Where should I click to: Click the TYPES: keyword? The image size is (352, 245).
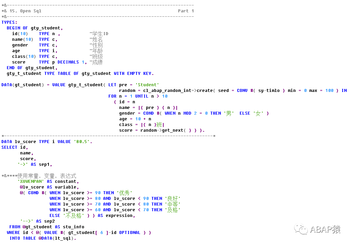pyautogui.click(x=9, y=22)
